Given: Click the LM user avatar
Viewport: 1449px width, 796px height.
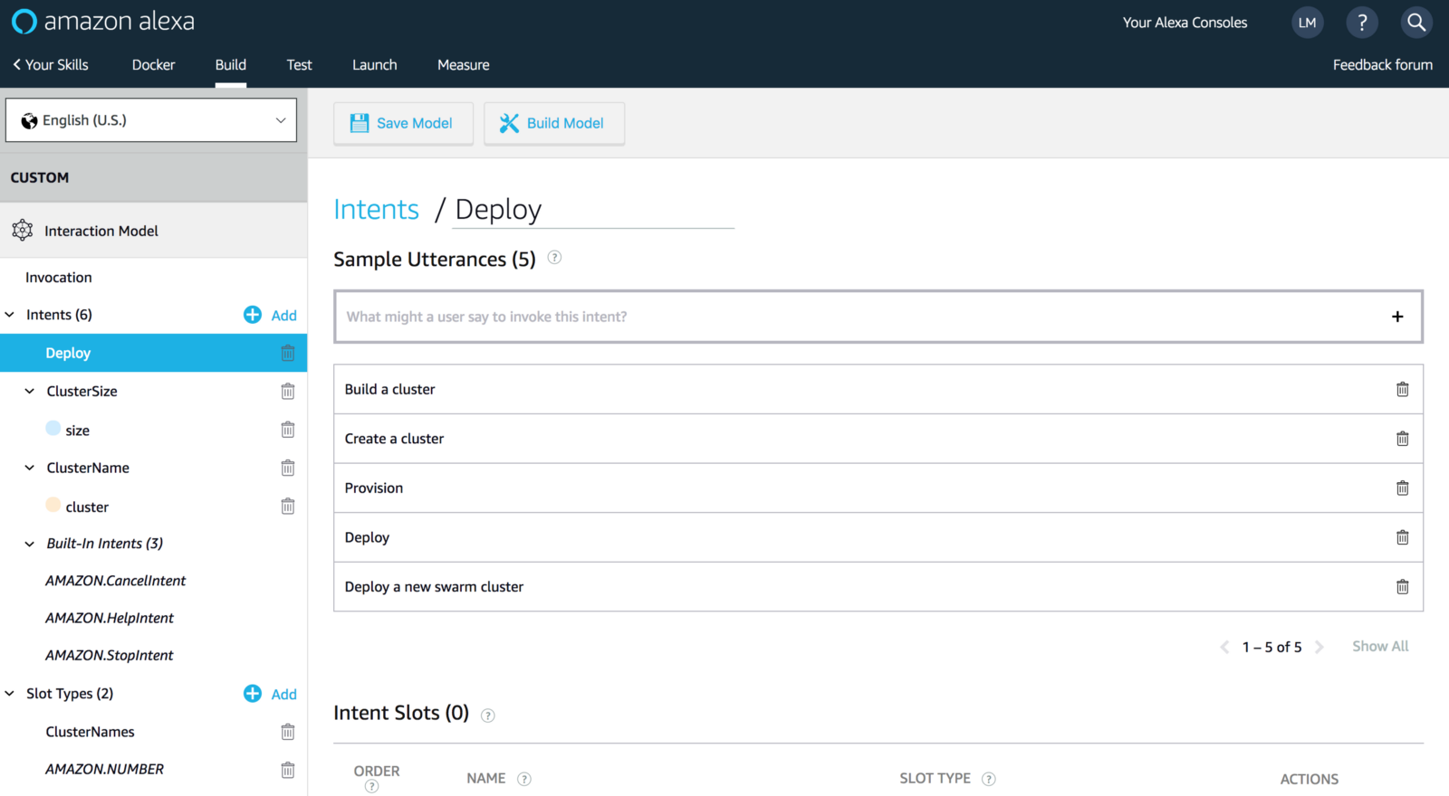Looking at the screenshot, I should 1307,23.
